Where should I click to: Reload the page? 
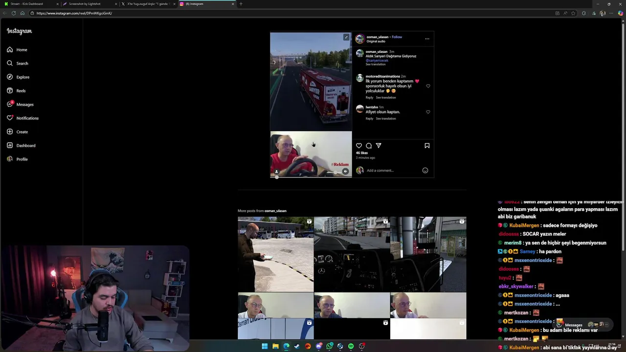[13, 13]
